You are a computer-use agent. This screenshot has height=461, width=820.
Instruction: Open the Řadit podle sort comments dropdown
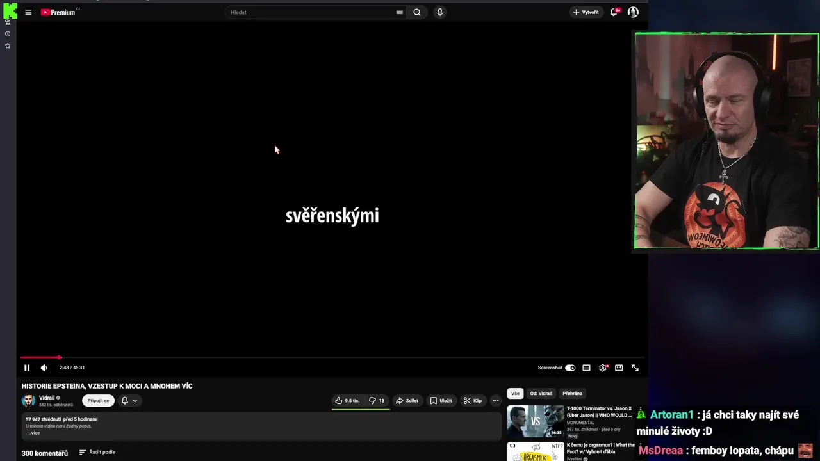(97, 452)
